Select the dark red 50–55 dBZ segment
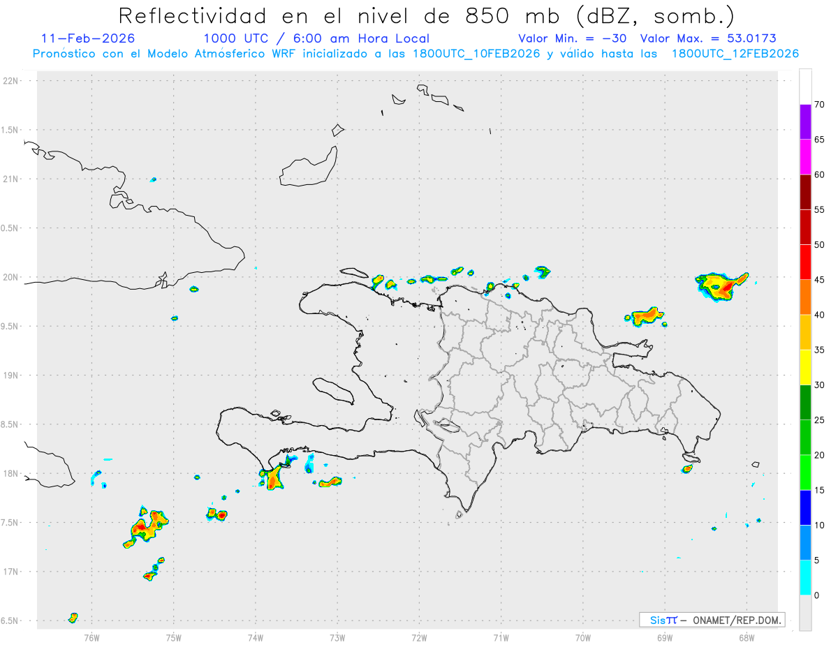 805,227
